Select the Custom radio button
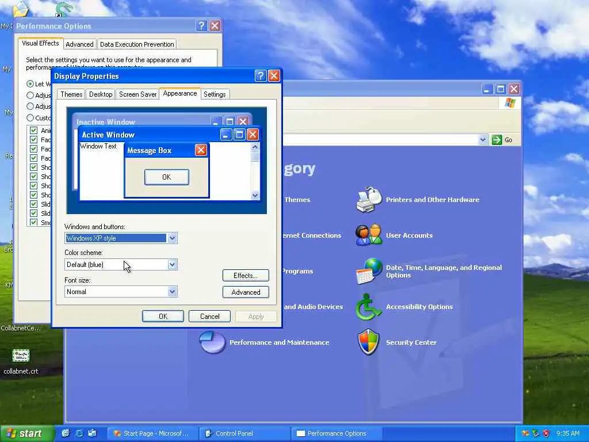 30,117
